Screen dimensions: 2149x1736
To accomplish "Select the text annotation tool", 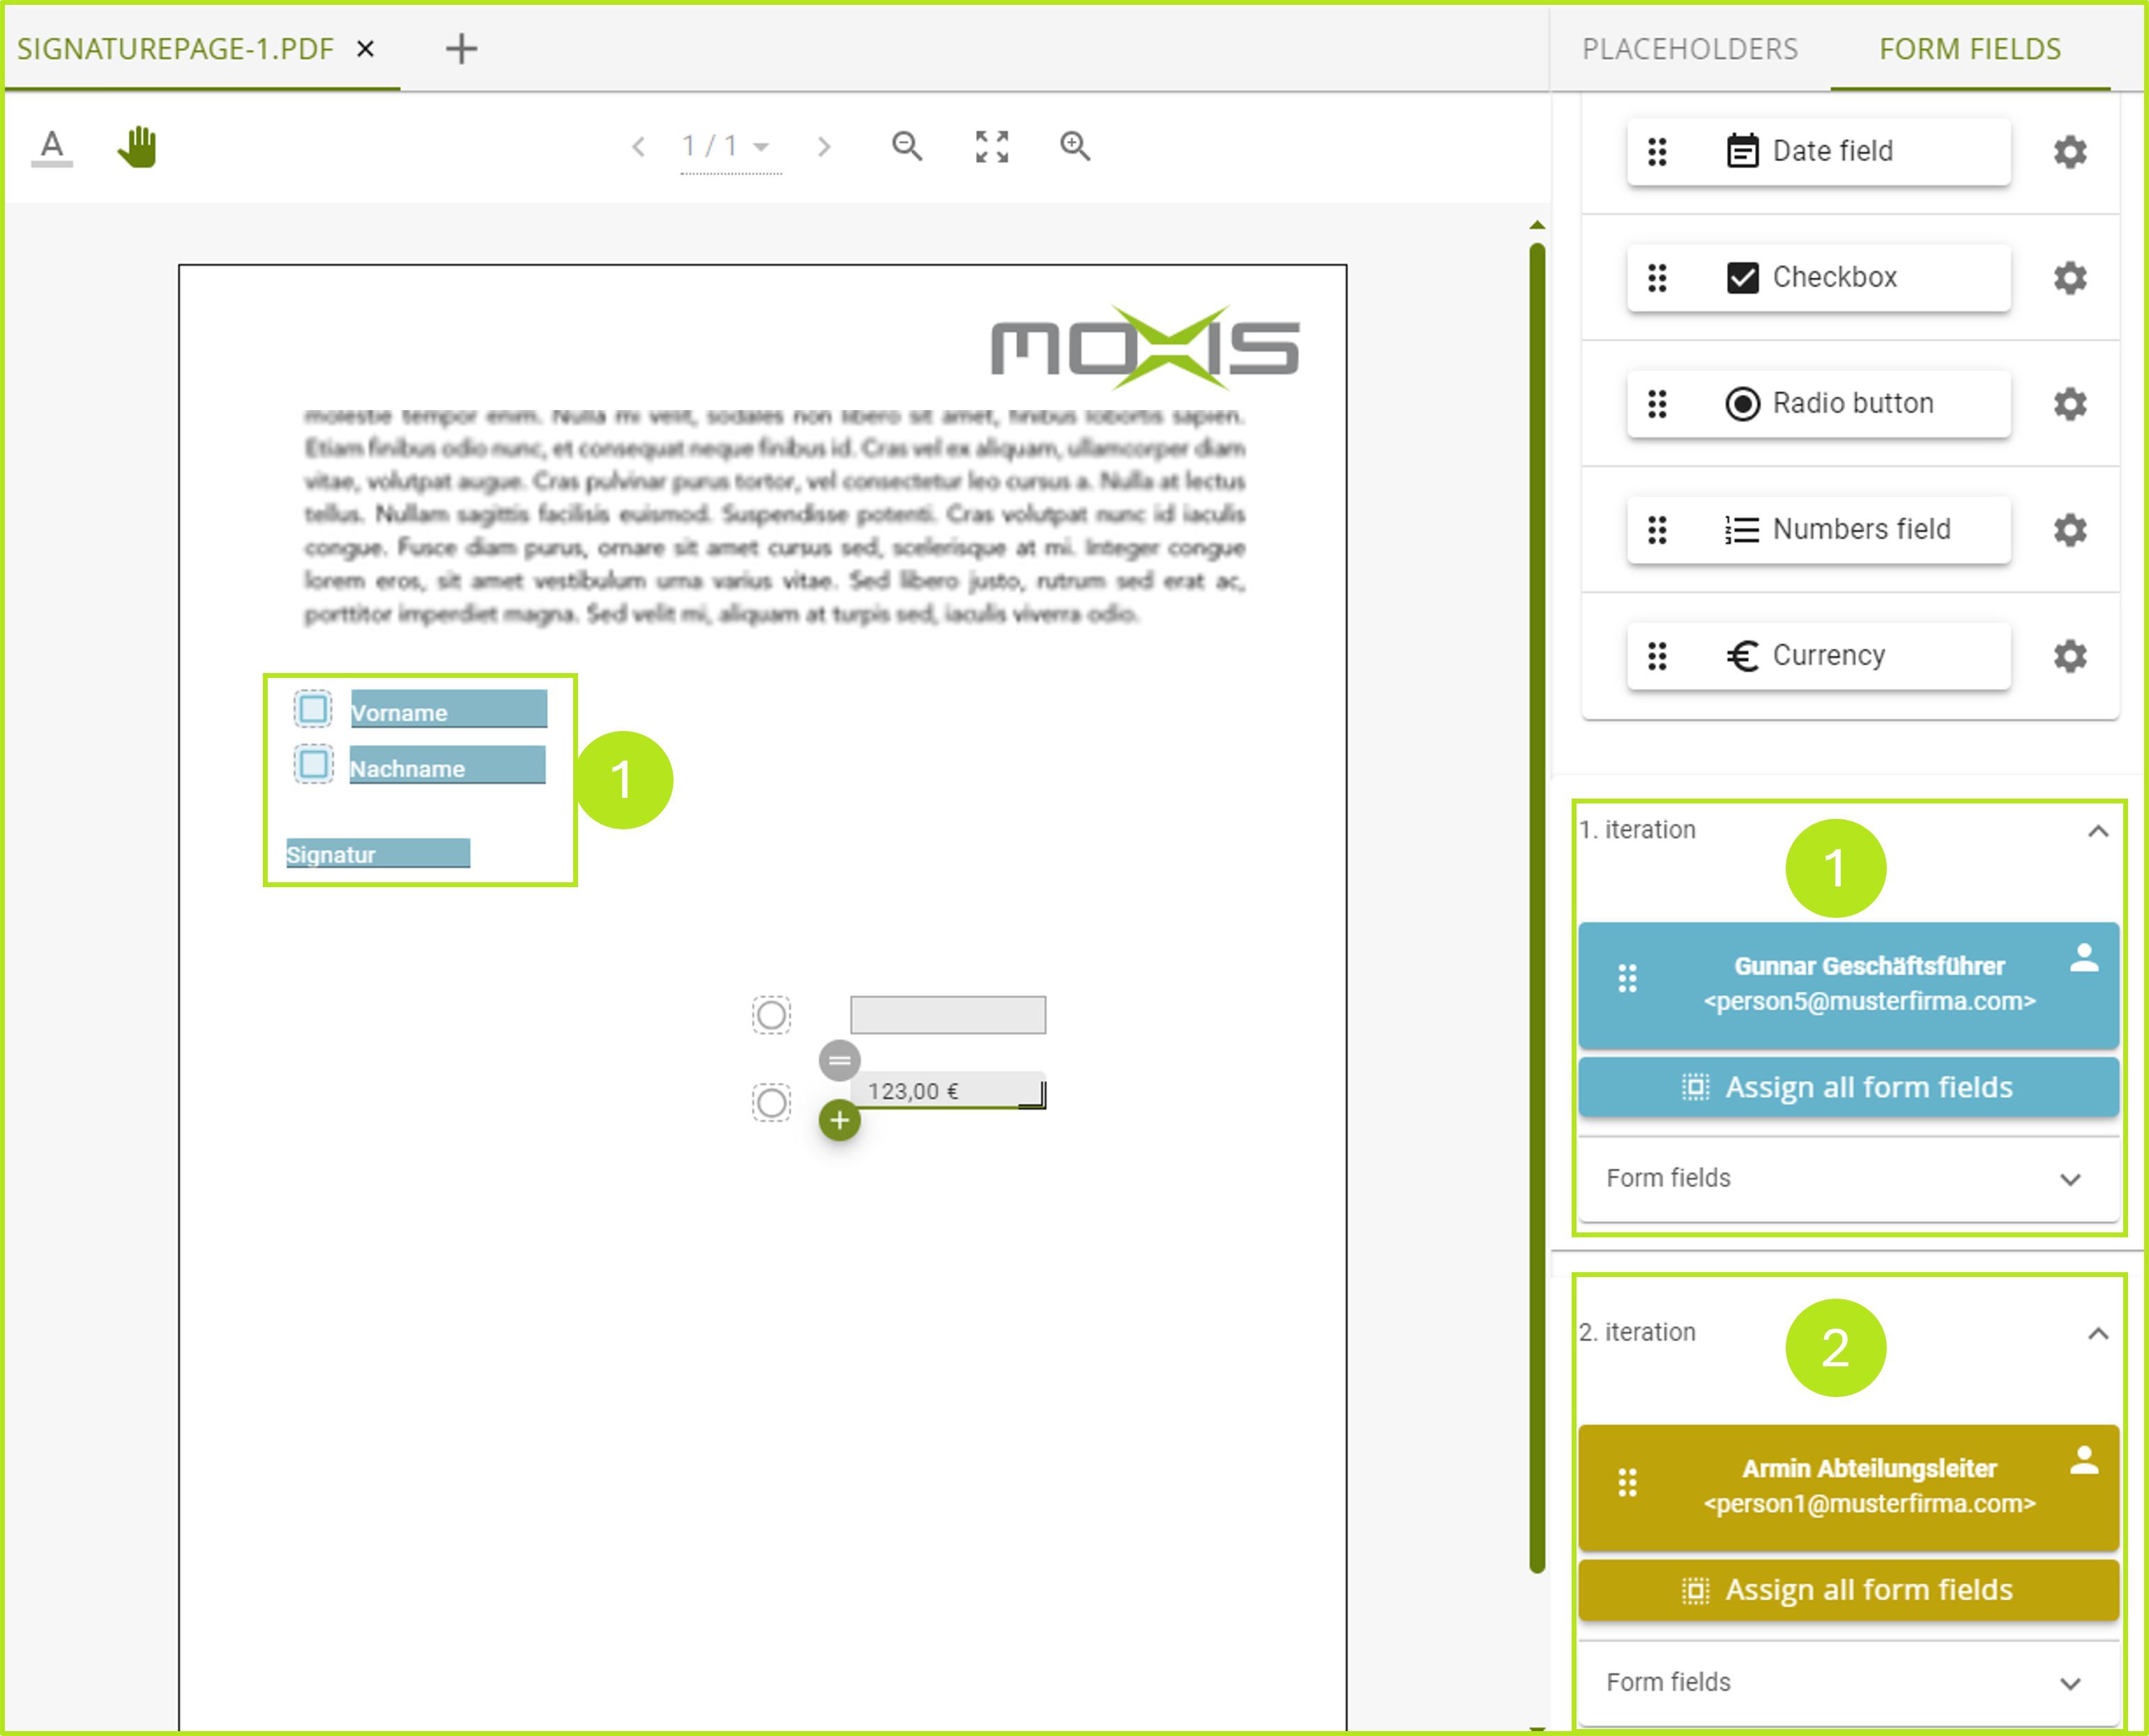I will (x=52, y=146).
